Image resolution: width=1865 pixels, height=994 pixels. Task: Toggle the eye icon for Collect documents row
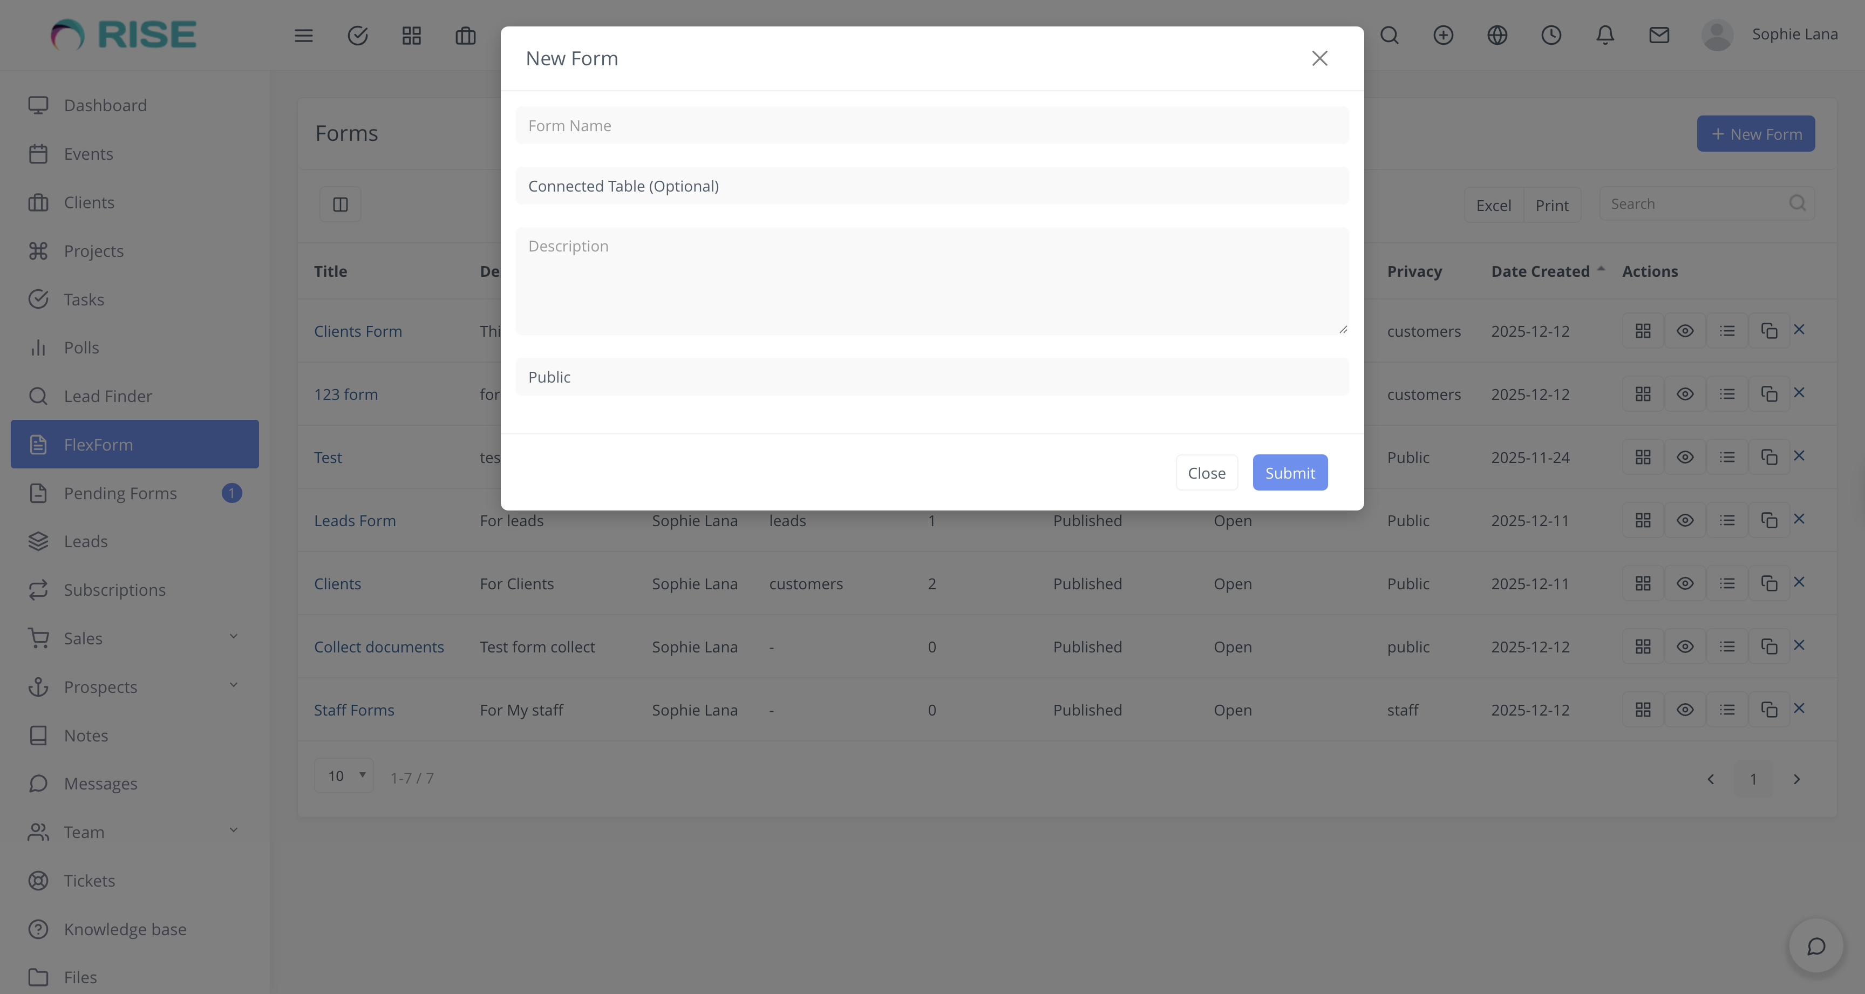[x=1685, y=646]
